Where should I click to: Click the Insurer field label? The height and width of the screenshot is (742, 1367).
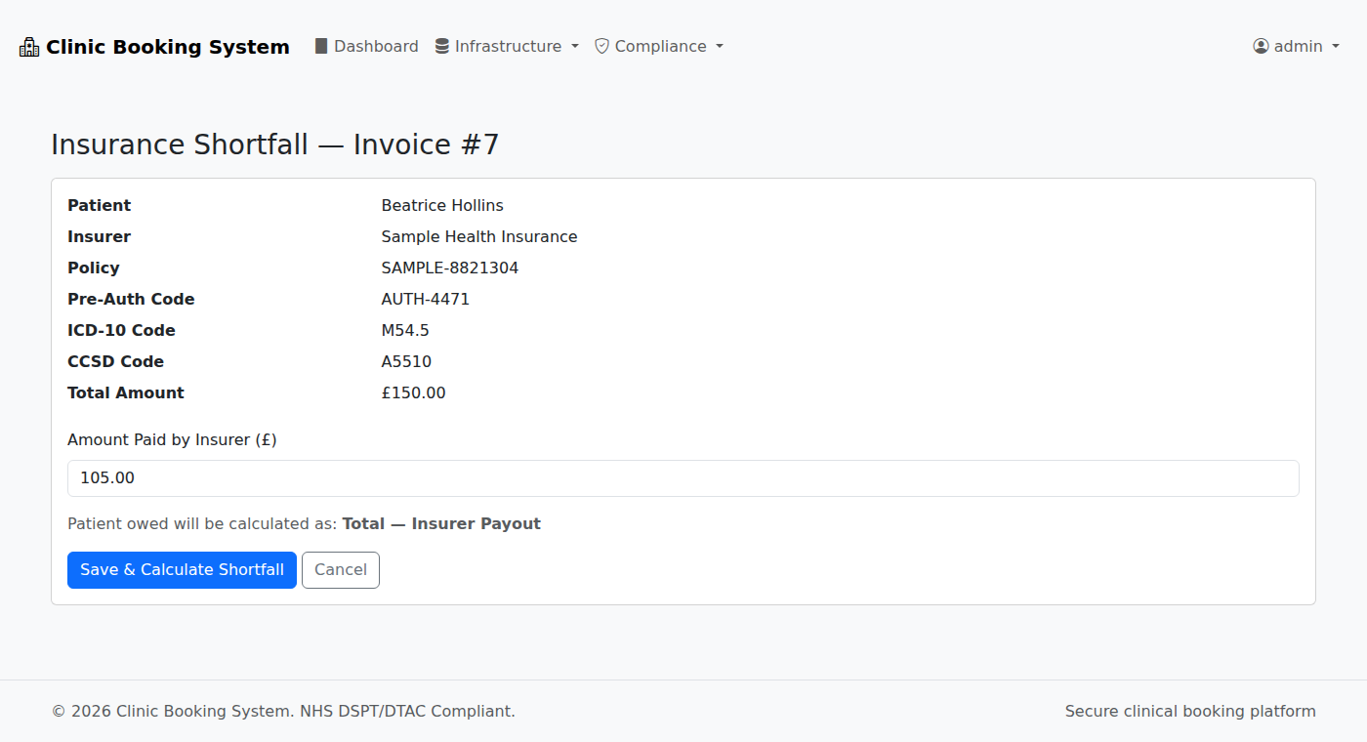click(x=99, y=236)
